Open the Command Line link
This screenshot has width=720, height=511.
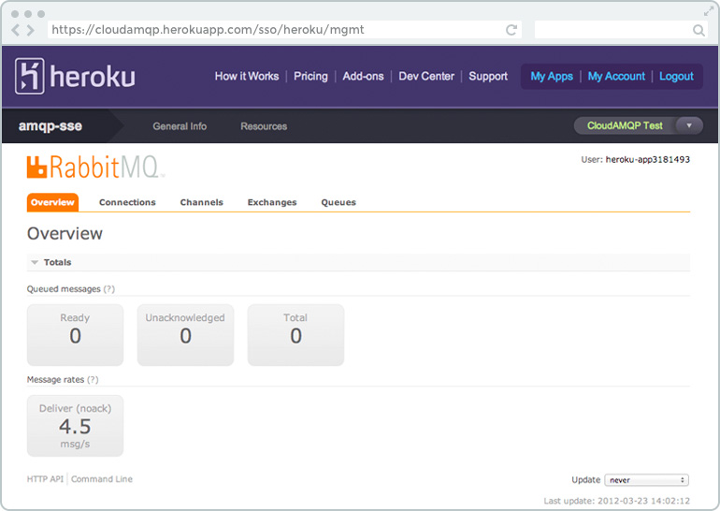102,479
